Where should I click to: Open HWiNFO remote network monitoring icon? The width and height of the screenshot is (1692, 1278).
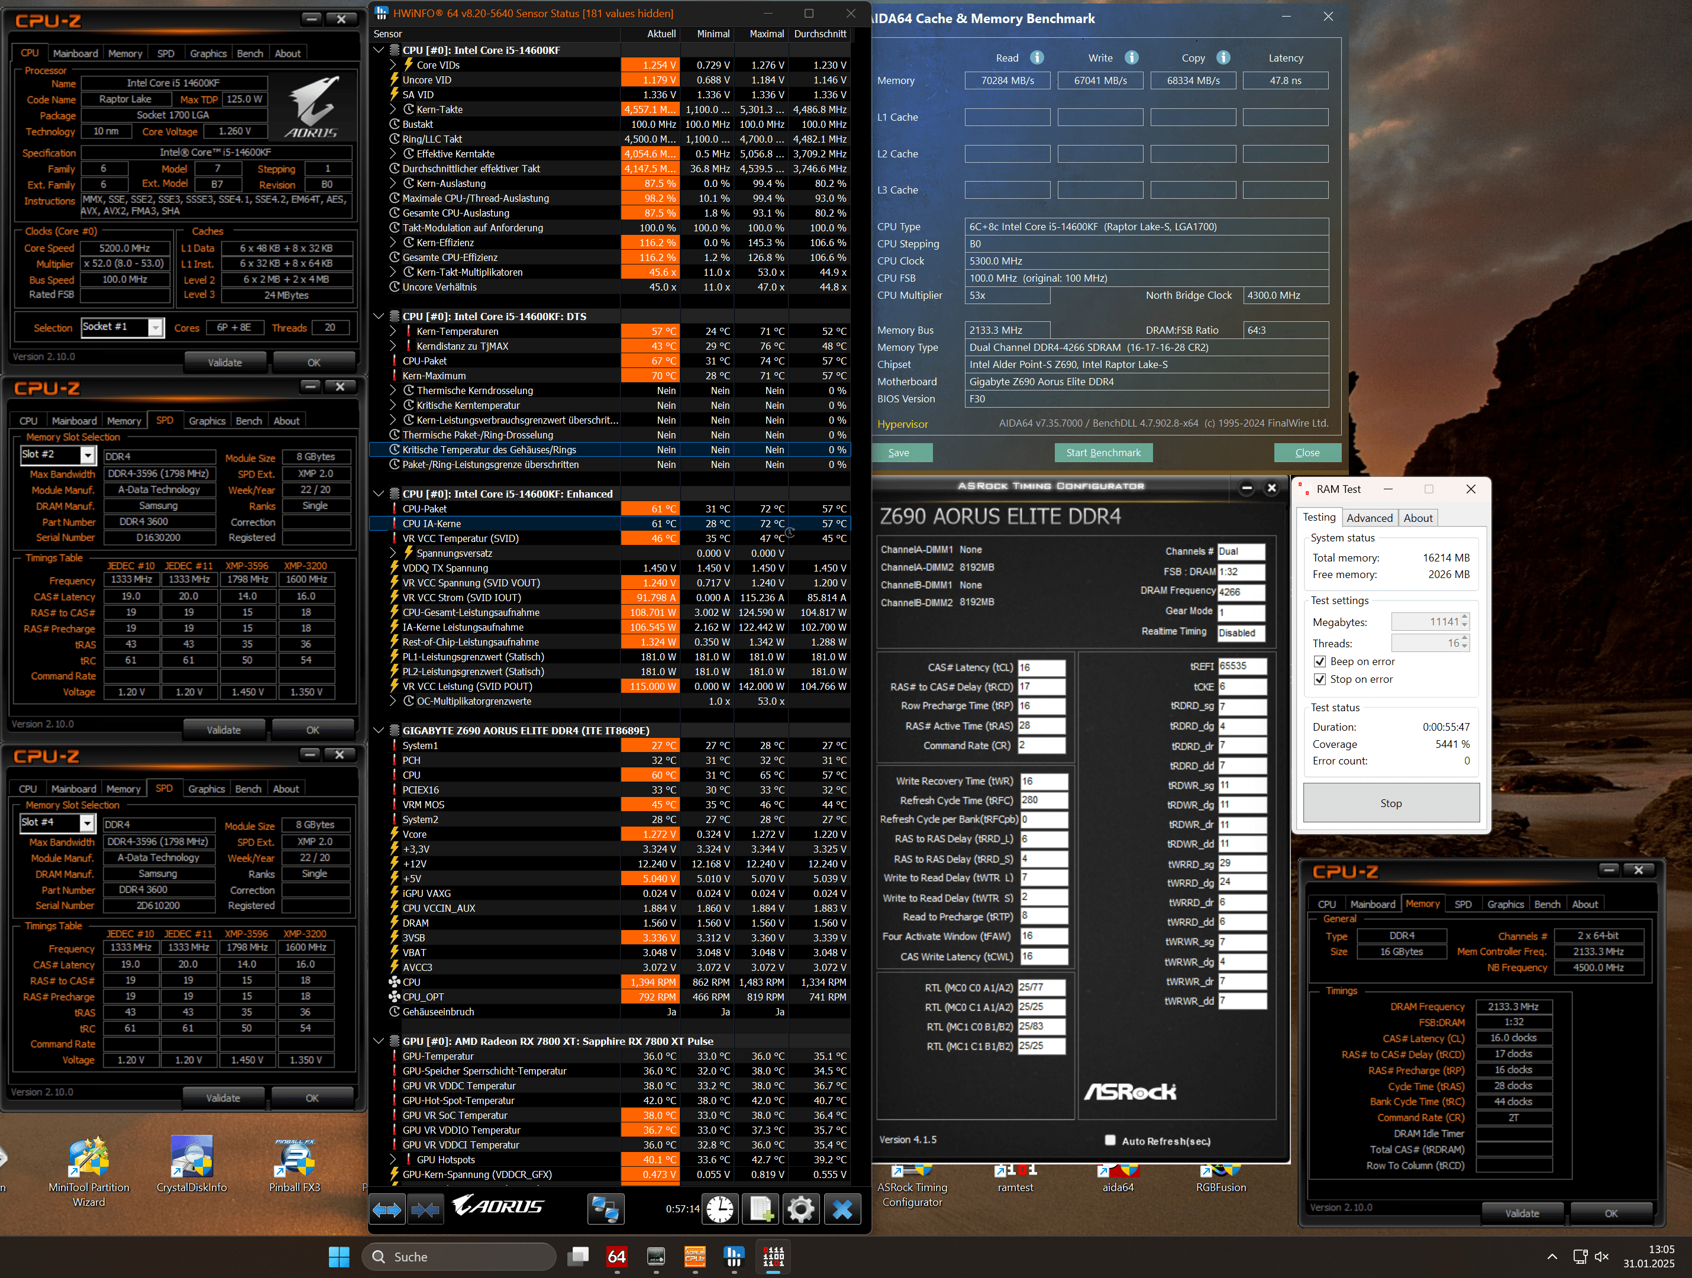tap(606, 1210)
